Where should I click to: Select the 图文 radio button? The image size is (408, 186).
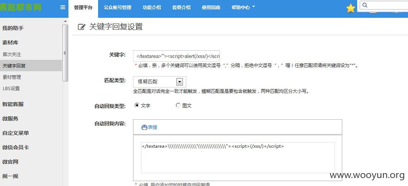(x=178, y=105)
